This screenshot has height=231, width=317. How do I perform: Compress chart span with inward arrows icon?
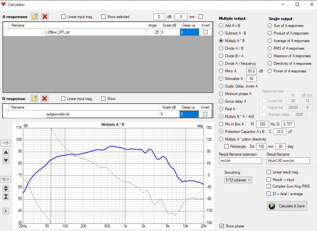click(6, 197)
